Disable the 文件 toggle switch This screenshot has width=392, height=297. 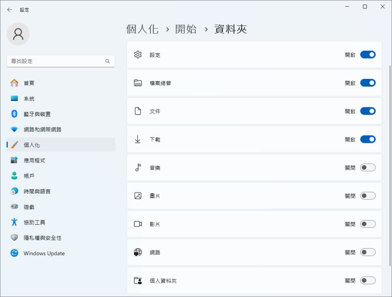click(368, 111)
